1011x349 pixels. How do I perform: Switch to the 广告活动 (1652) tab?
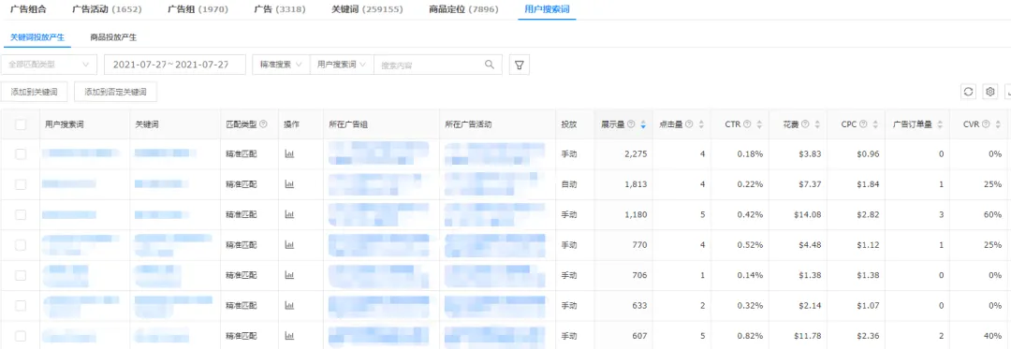pyautogui.click(x=107, y=9)
